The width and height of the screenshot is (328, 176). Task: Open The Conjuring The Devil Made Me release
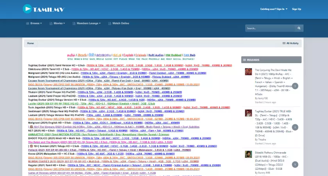(273, 82)
